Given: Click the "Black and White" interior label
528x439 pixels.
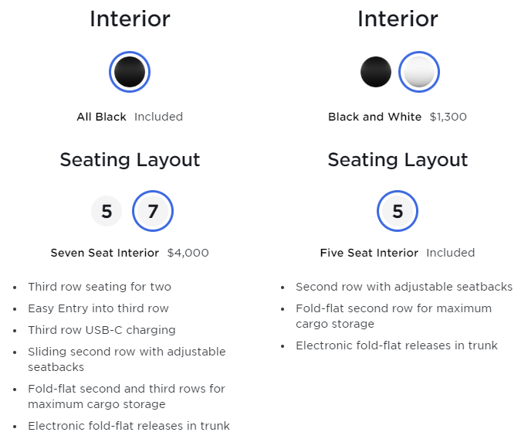Looking at the screenshot, I should 374,117.
